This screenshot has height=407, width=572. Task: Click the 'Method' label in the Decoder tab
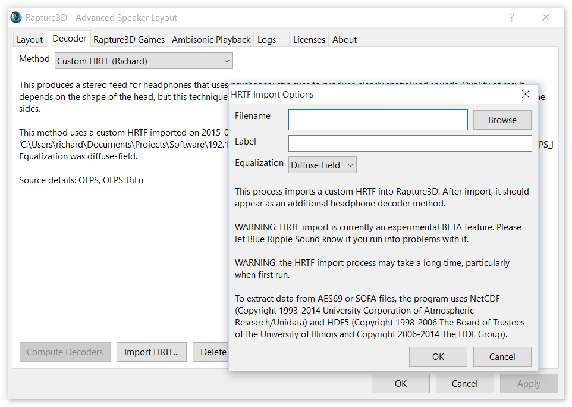[x=34, y=59]
